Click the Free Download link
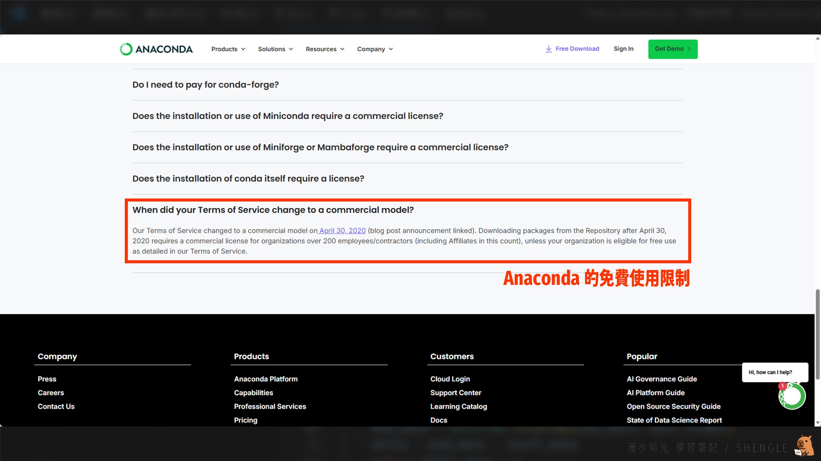This screenshot has width=821, height=461. [x=572, y=48]
